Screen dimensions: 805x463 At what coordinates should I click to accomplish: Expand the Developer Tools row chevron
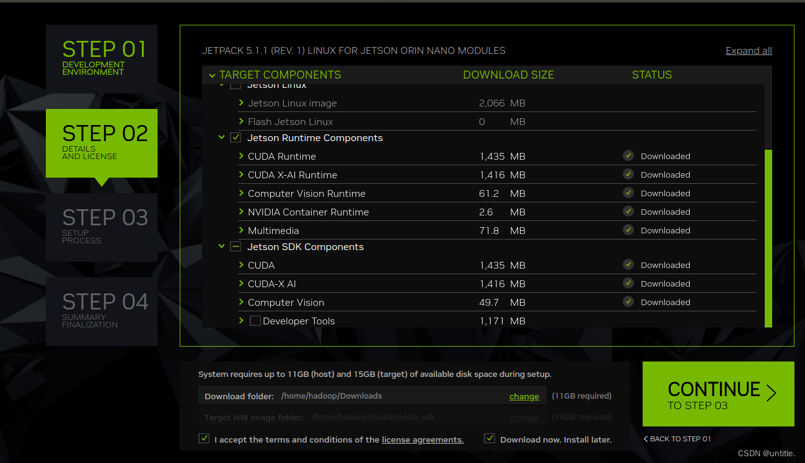241,321
